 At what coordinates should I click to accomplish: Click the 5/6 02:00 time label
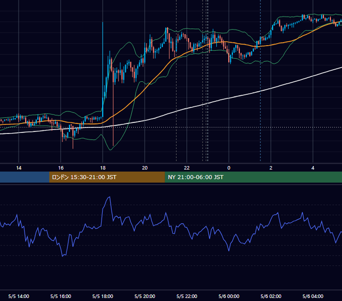point(271,296)
